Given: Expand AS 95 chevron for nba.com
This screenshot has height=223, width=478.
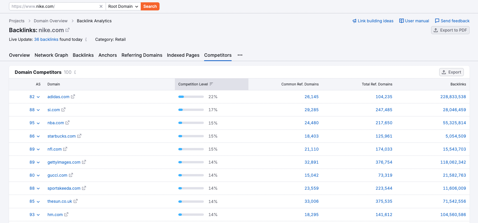Looking at the screenshot, I should 38,123.
